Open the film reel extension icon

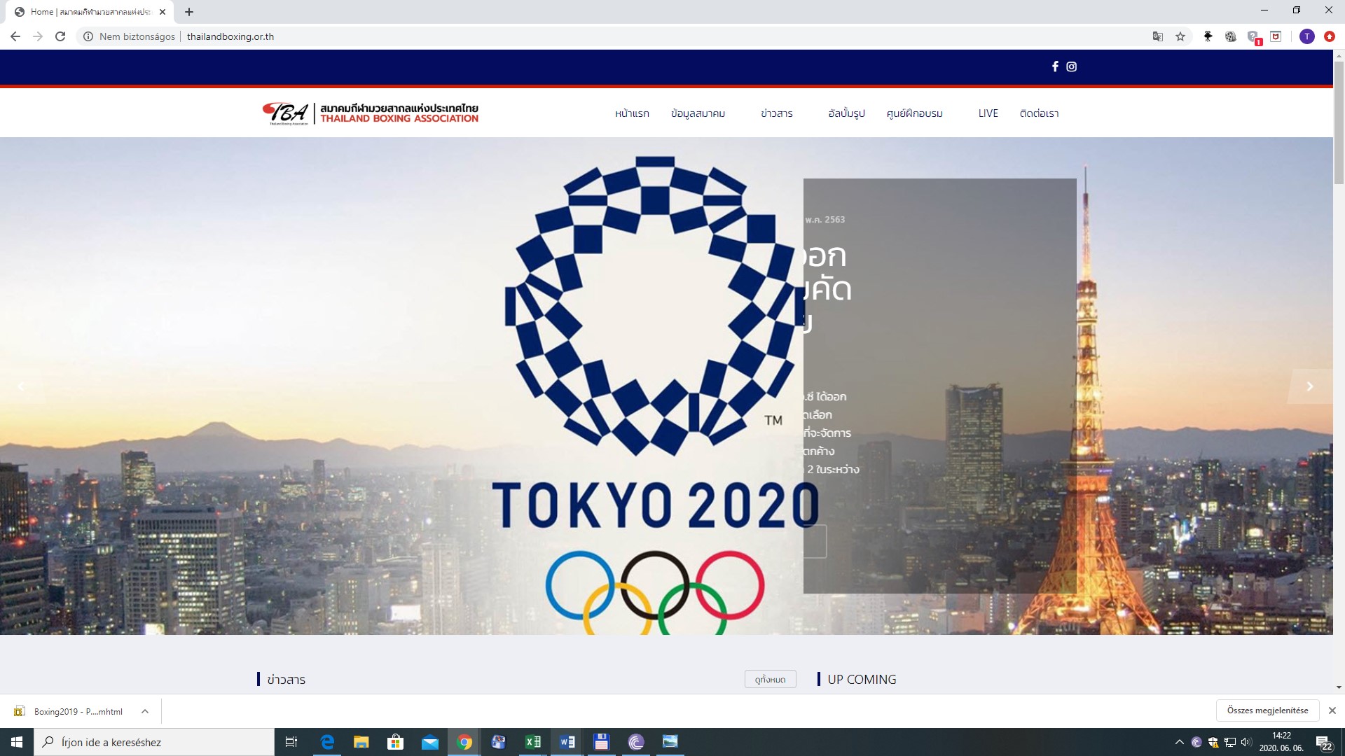tap(1230, 36)
